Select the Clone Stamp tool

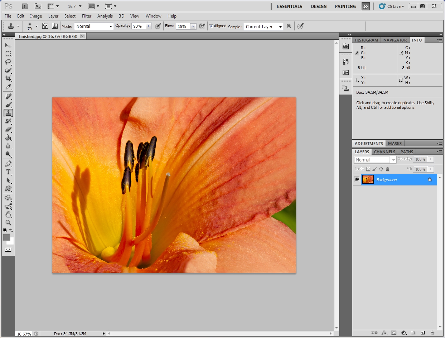8,112
